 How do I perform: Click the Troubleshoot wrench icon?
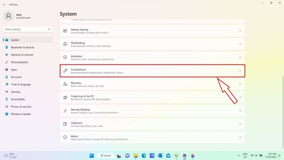[65, 71]
